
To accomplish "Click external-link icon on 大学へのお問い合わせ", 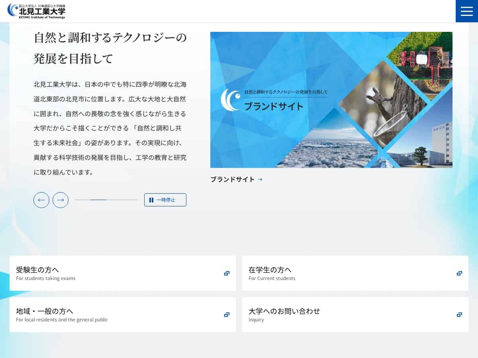I will tap(459, 315).
